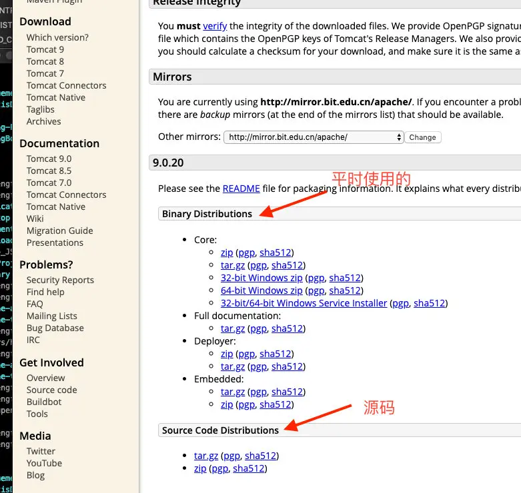521x493 pixels.
Task: Open the Presentations link
Action: pos(55,243)
